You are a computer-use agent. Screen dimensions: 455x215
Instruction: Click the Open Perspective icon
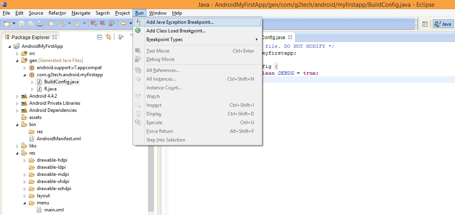click(425, 24)
